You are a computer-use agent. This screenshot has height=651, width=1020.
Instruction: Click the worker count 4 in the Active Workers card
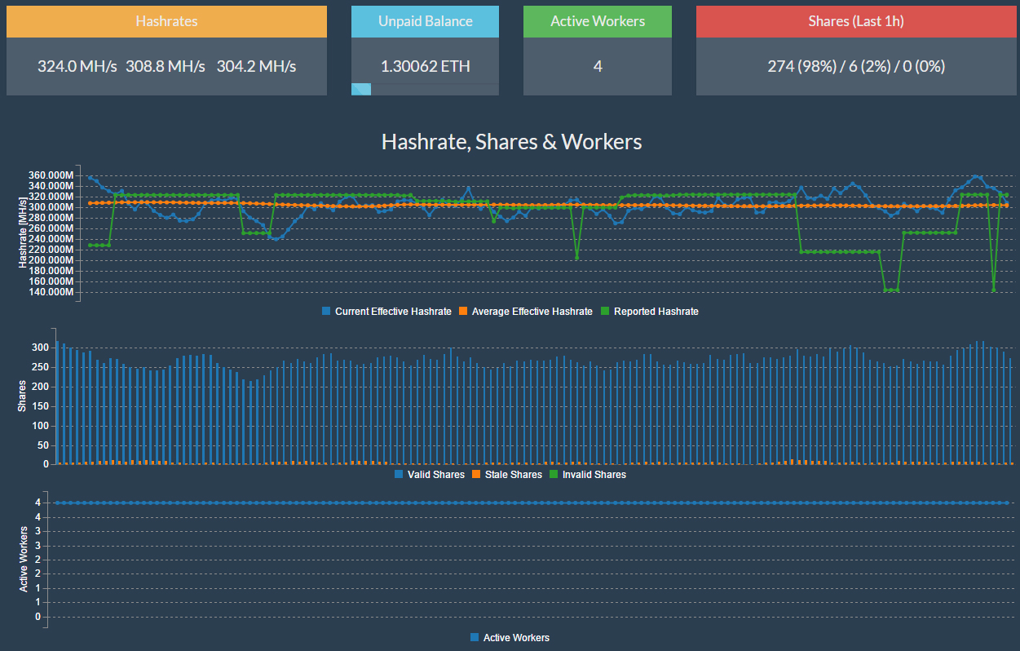[x=598, y=67]
